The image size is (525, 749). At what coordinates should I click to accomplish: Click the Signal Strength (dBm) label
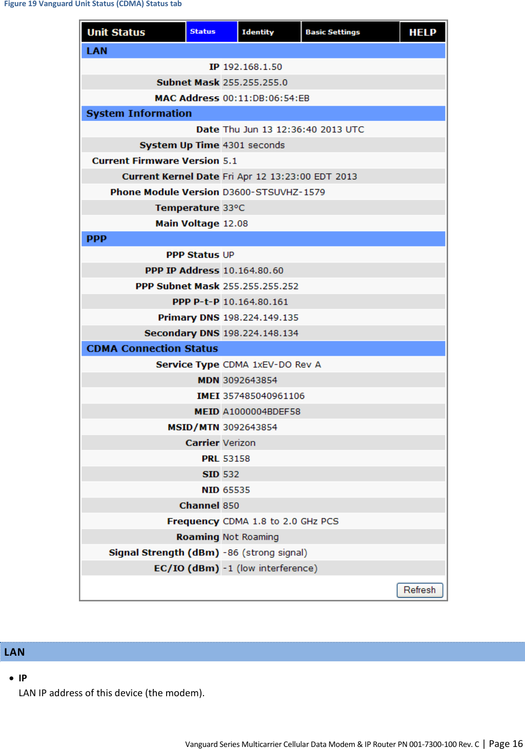(164, 553)
